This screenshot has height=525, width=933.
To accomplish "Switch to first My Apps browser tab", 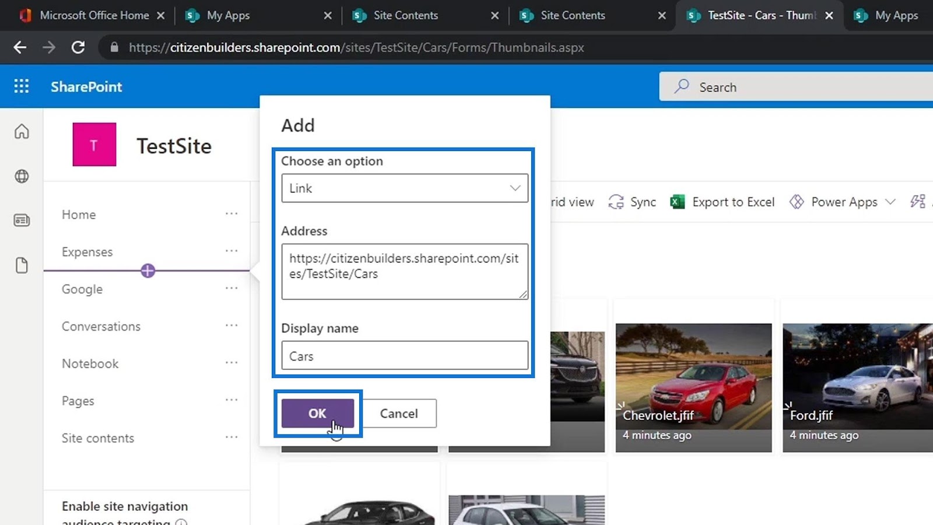I will tap(257, 16).
